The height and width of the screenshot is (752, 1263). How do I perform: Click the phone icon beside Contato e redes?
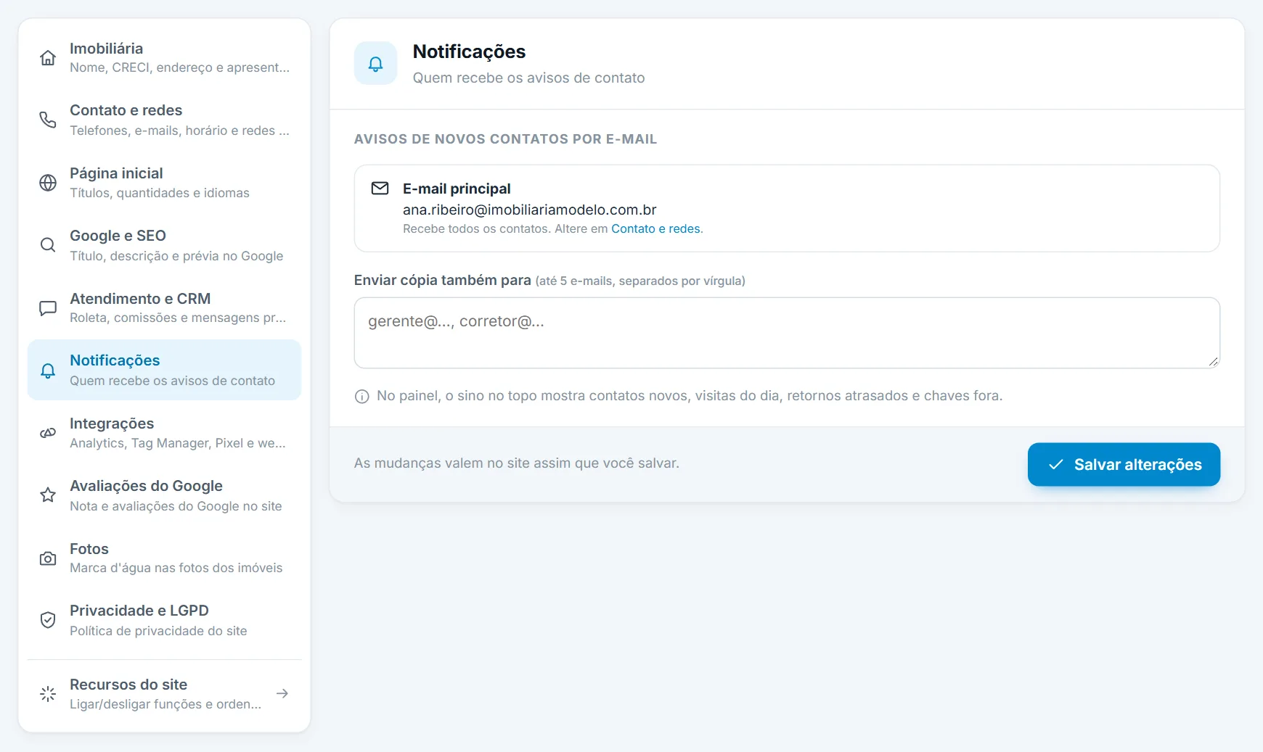48,120
